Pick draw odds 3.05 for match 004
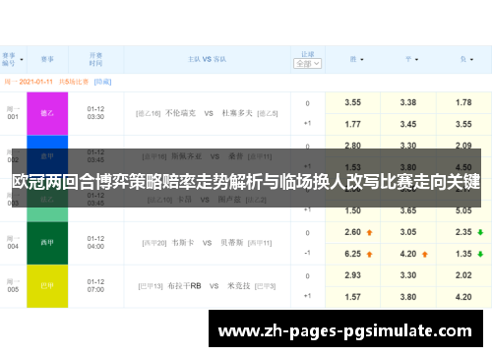This screenshot has height=356, width=492. (x=408, y=232)
